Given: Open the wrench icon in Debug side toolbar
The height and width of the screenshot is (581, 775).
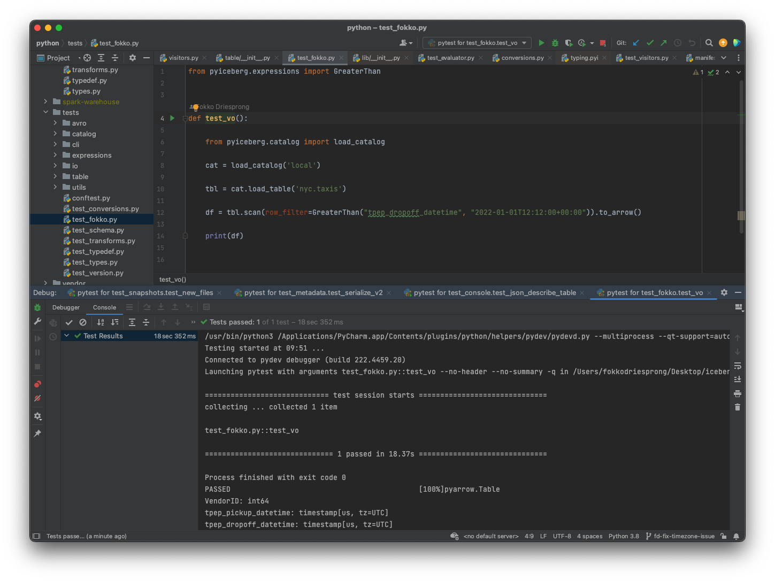Looking at the screenshot, I should [x=37, y=321].
